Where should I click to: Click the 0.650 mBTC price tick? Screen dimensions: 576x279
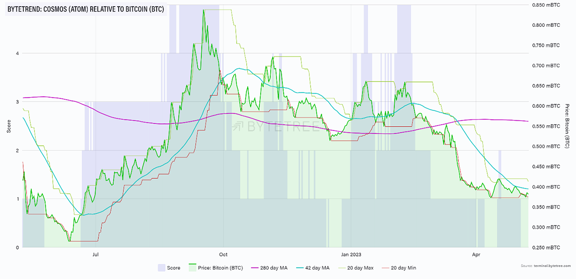click(x=547, y=86)
